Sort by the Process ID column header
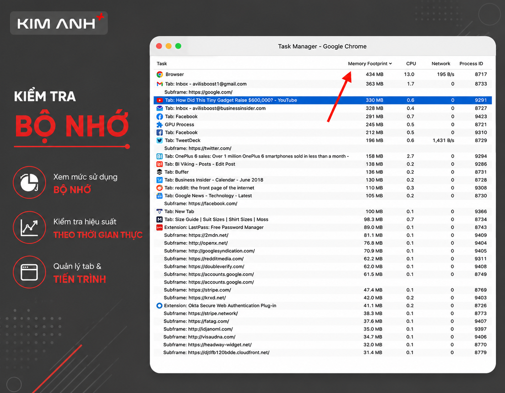The height and width of the screenshot is (393, 505). pyautogui.click(x=471, y=64)
